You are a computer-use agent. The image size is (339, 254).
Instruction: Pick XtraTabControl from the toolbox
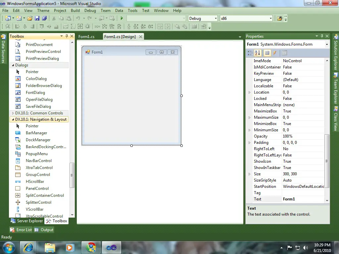[x=39, y=168]
